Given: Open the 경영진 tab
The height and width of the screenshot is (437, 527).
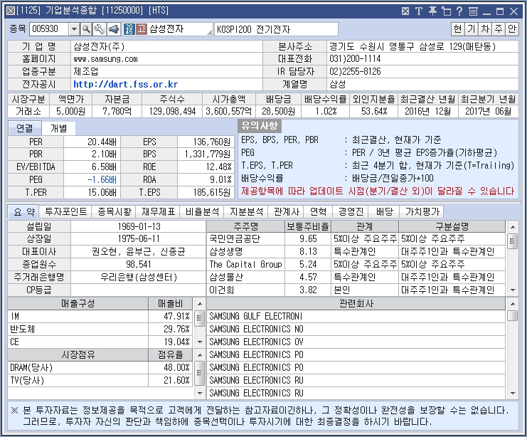Looking at the screenshot, I should click(x=351, y=211).
